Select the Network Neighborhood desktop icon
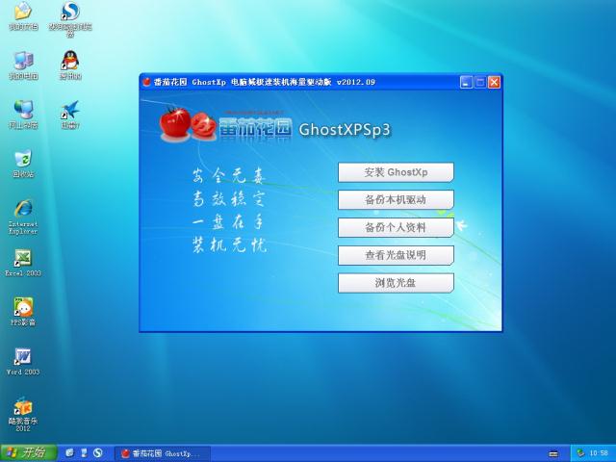Screen dimensions: 616x462 click(x=23, y=115)
